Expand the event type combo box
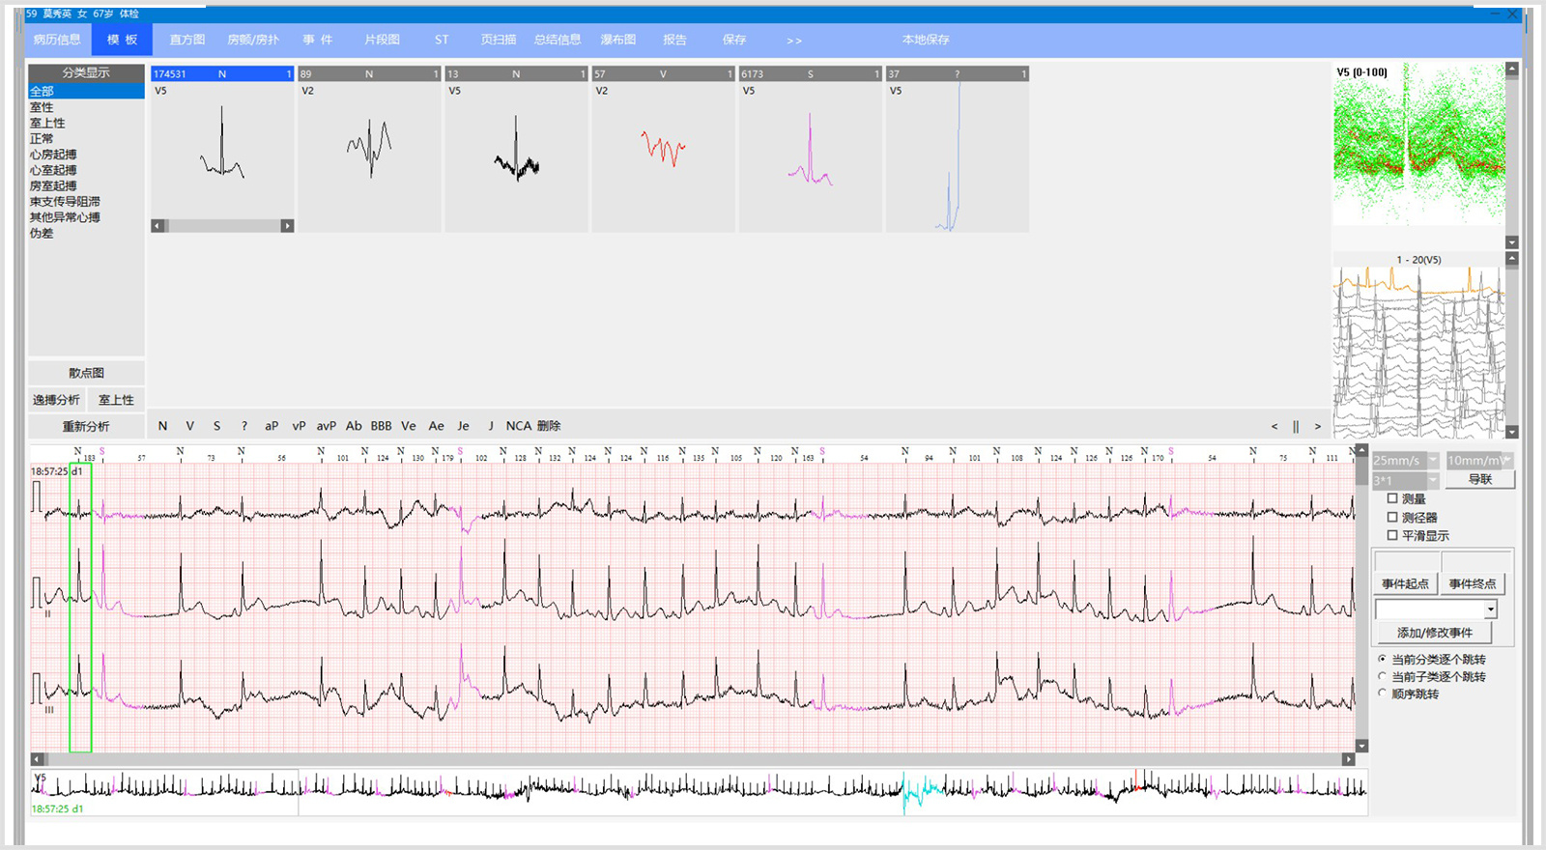Image resolution: width=1546 pixels, height=850 pixels. point(1491,609)
